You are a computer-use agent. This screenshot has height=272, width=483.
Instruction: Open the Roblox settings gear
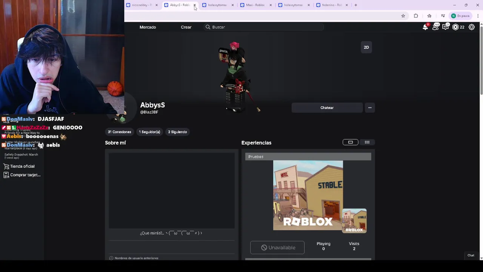tap(472, 27)
